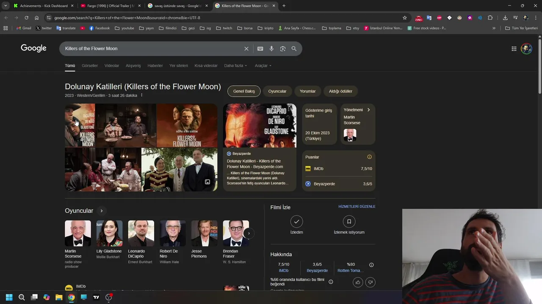Open OBS Studio from the taskbar
The height and width of the screenshot is (304, 542).
pyautogui.click(x=109, y=297)
